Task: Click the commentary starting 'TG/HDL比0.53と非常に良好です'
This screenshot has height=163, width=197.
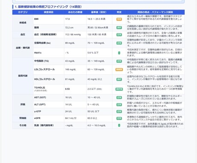Action: tap(155, 89)
